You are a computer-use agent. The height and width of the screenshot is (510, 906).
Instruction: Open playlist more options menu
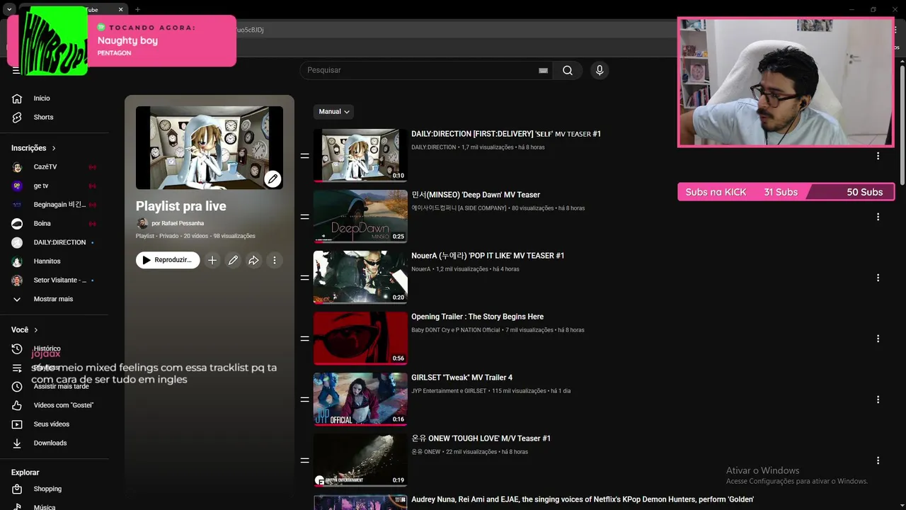pos(275,260)
